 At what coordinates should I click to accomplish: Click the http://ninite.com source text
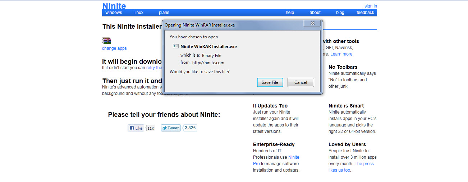point(208,63)
